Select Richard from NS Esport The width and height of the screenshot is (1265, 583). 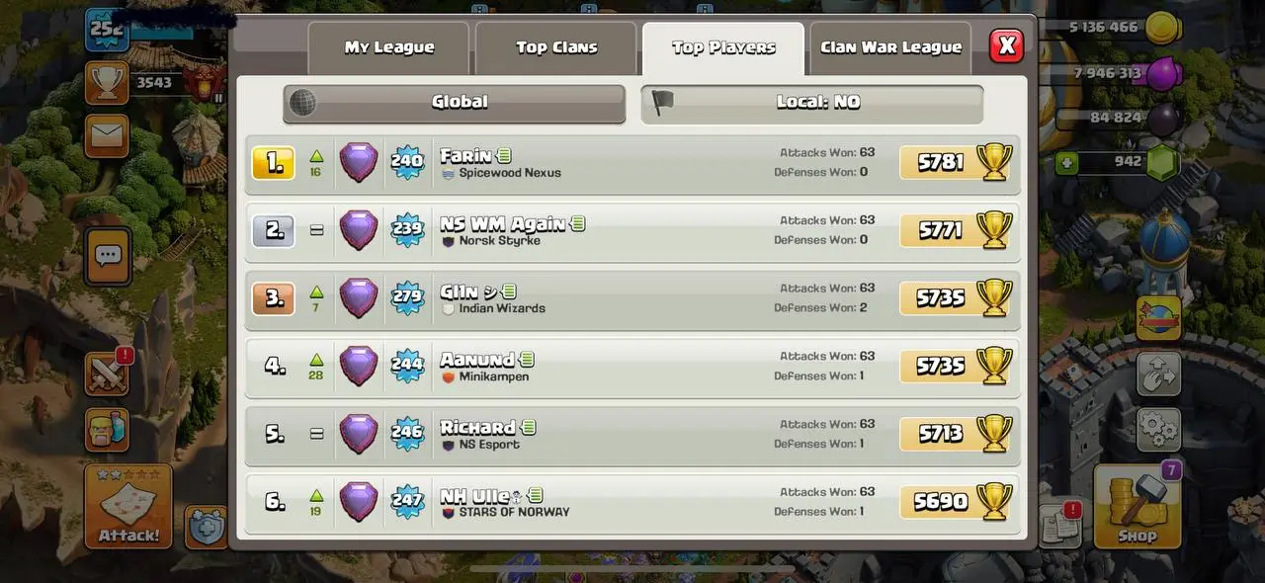click(x=632, y=434)
